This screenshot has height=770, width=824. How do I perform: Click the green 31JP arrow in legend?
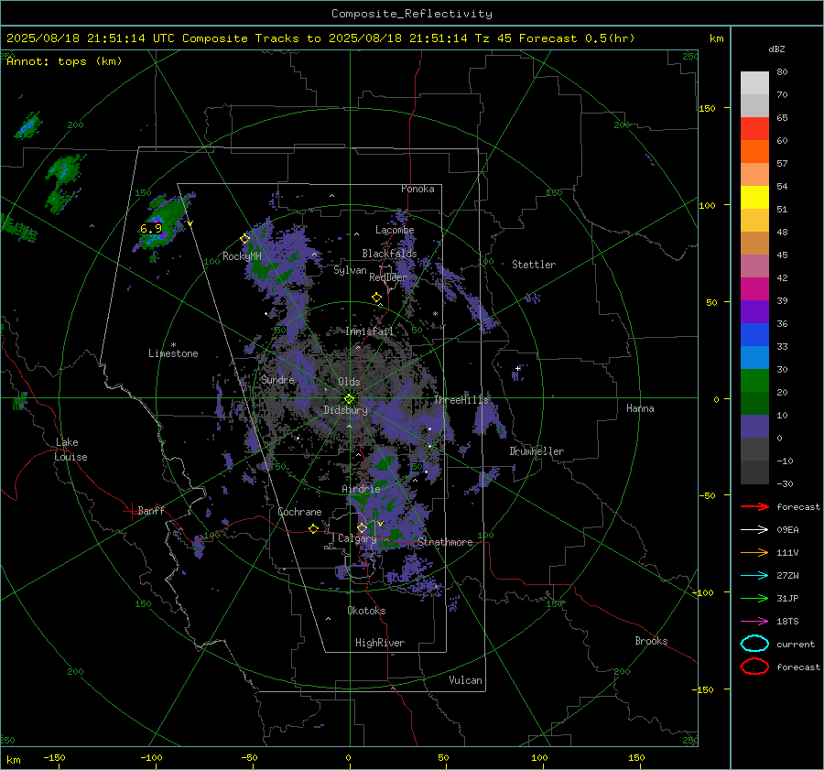click(754, 598)
